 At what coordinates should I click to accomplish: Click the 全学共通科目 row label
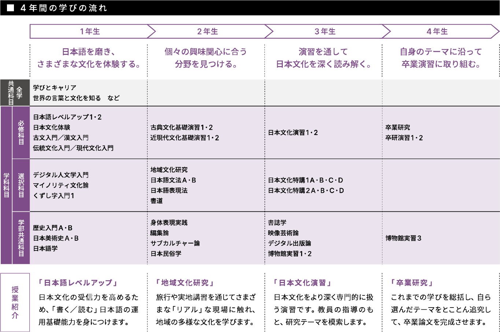pyautogui.click(x=15, y=93)
